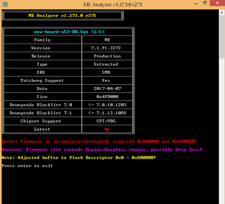The width and height of the screenshot is (225, 204).
Task: Click the file name new-board-u53-BK.bin (1/1)
Action: click(69, 32)
